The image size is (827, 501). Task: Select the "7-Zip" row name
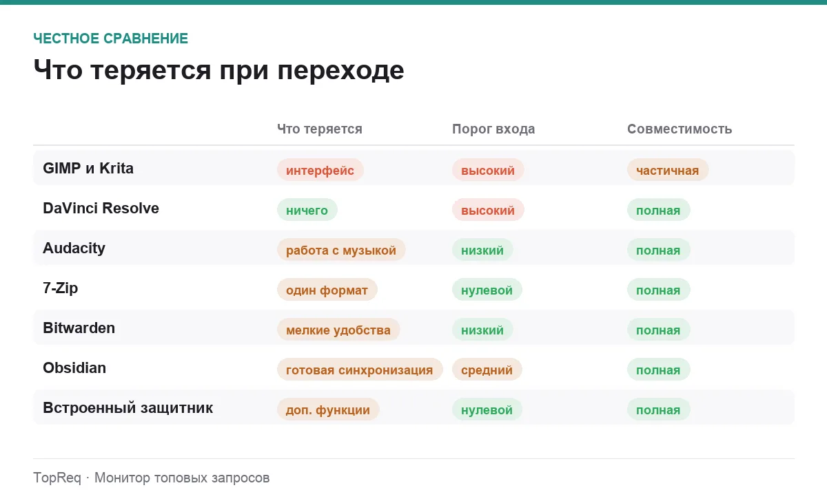click(x=61, y=288)
